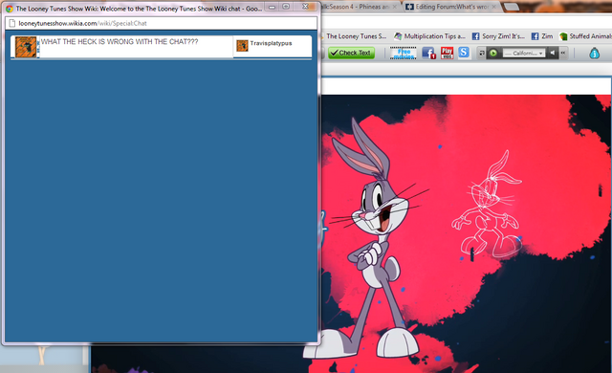Viewport: 612px width, 373px height.
Task: Click the large avatar beside the chat message
Action: click(26, 47)
